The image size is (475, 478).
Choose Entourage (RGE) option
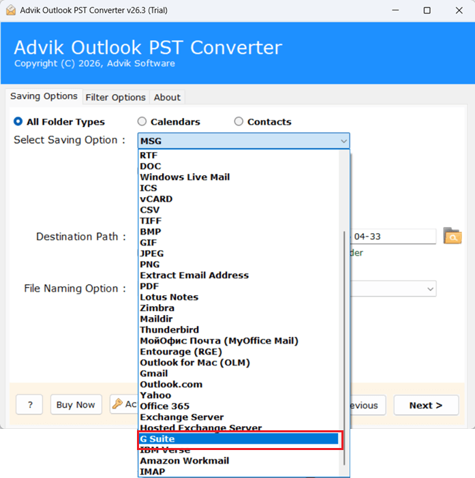tap(239, 352)
